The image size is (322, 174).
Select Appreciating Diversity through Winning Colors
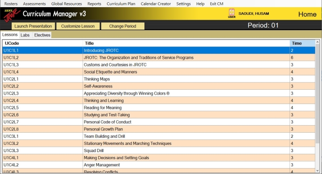click(159, 93)
